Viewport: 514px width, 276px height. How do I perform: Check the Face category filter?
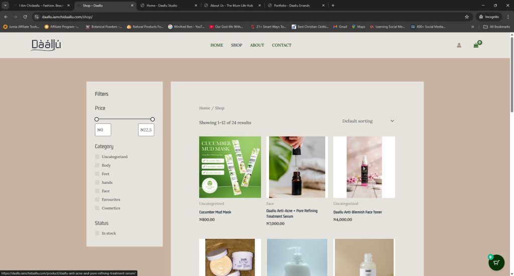pos(97,191)
